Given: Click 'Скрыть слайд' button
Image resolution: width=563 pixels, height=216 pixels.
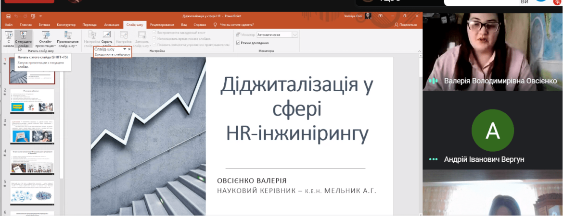Looking at the screenshot, I should point(107,39).
